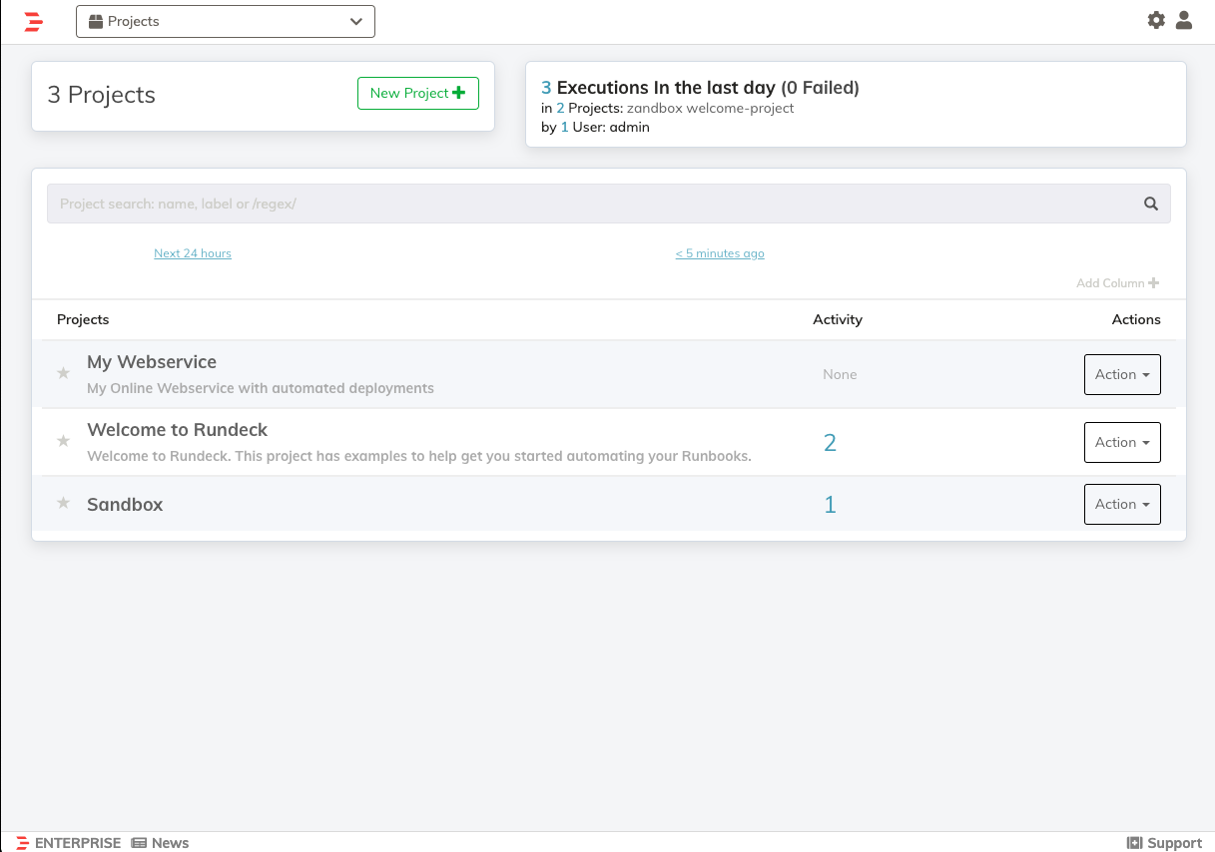Image resolution: width=1215 pixels, height=852 pixels.
Task: Click the Actions column header
Action: point(1136,319)
